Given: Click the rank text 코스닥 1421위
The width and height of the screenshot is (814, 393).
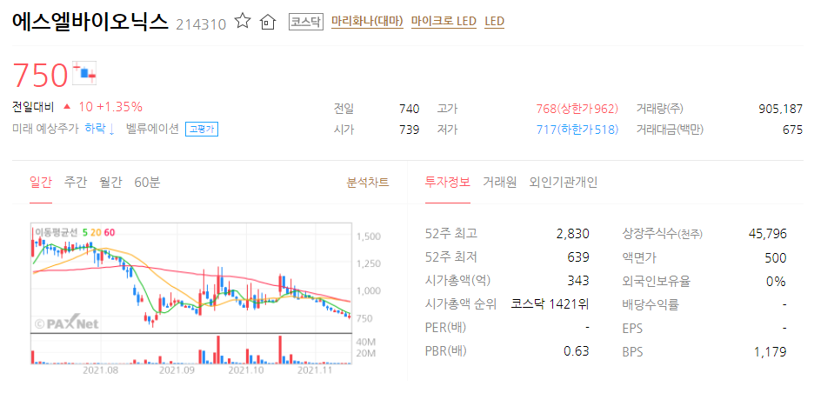Looking at the screenshot, I should coord(550,304).
